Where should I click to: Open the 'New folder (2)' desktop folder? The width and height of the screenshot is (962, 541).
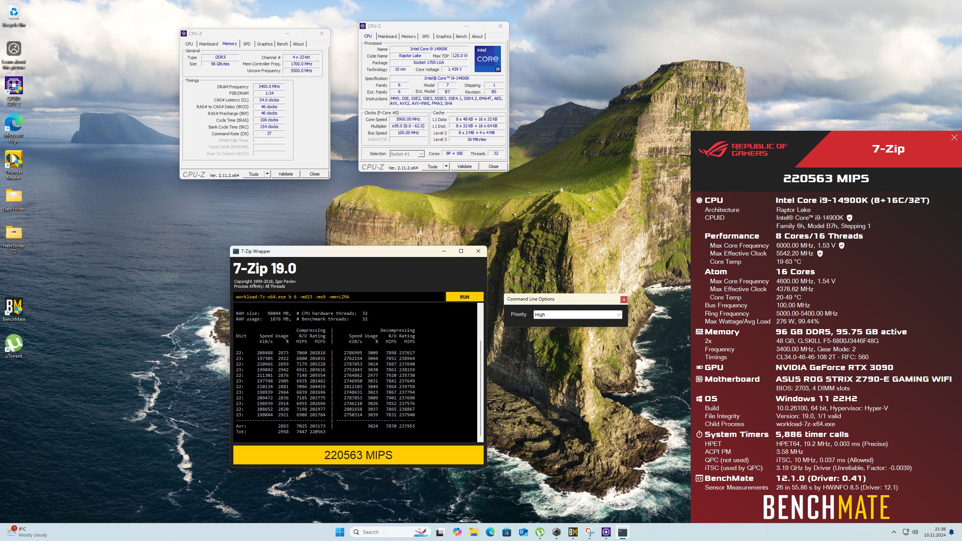[14, 239]
